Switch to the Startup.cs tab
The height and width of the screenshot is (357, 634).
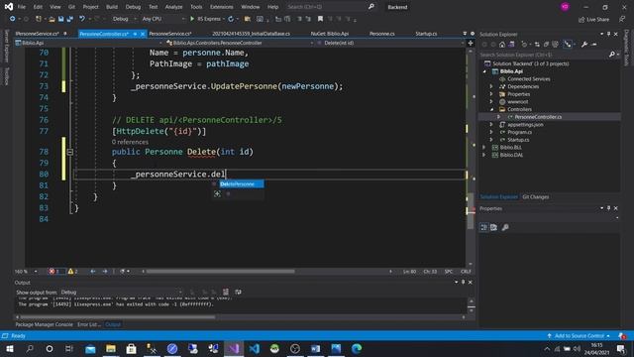click(426, 34)
